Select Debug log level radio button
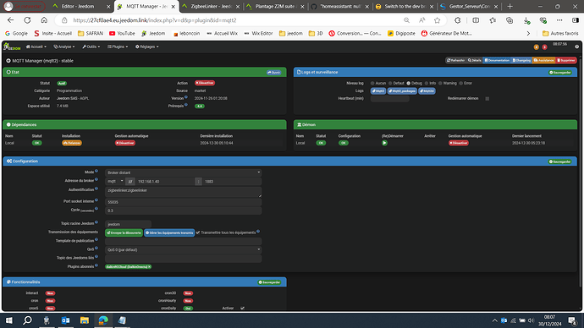This screenshot has height=328, width=584. [x=408, y=84]
